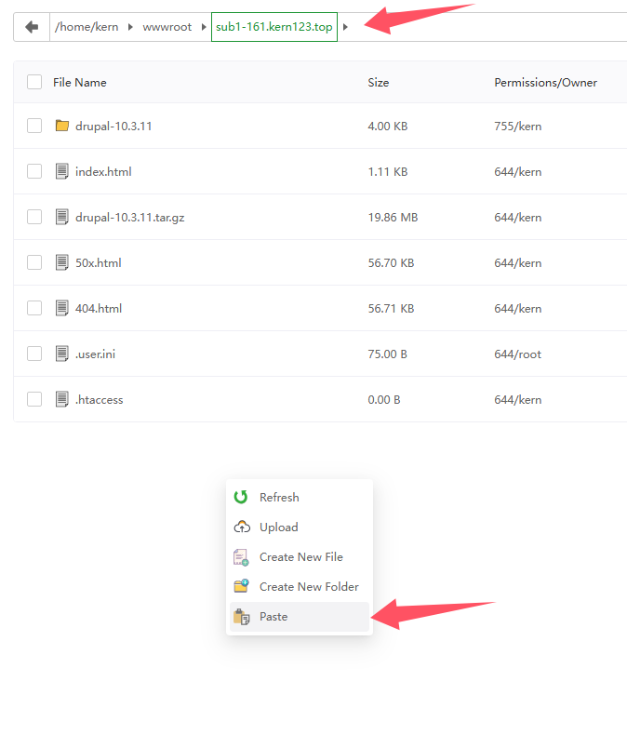Open the 404.html file name link
The image size is (627, 748).
99,308
